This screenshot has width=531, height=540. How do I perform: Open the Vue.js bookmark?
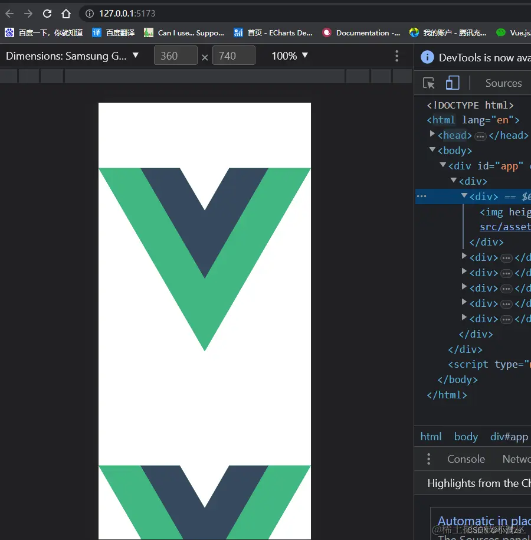[513, 32]
